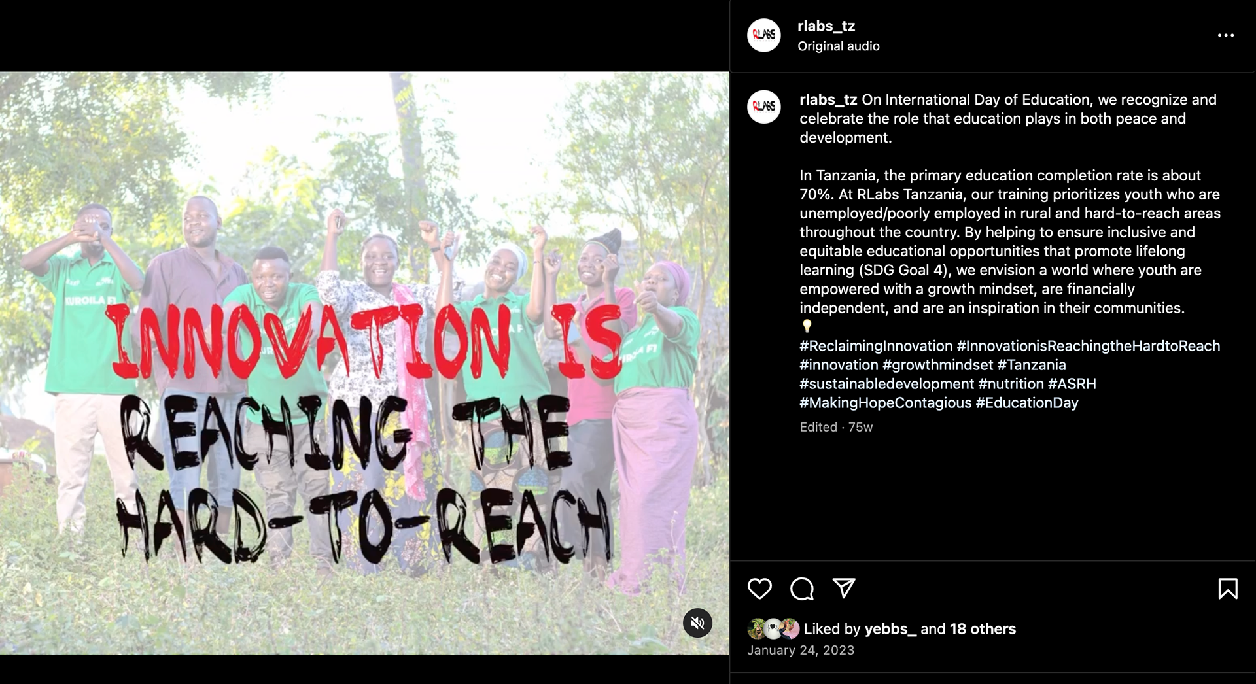Open rlabs_tz username in the post header
The height and width of the screenshot is (684, 1256).
826,26
